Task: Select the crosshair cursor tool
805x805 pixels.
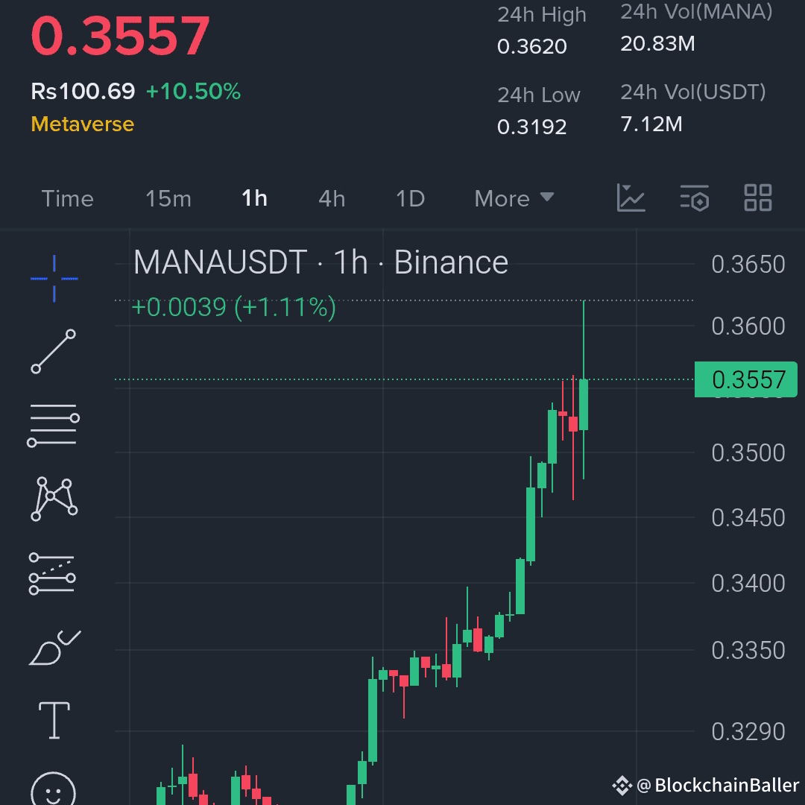Action: pyautogui.click(x=54, y=278)
